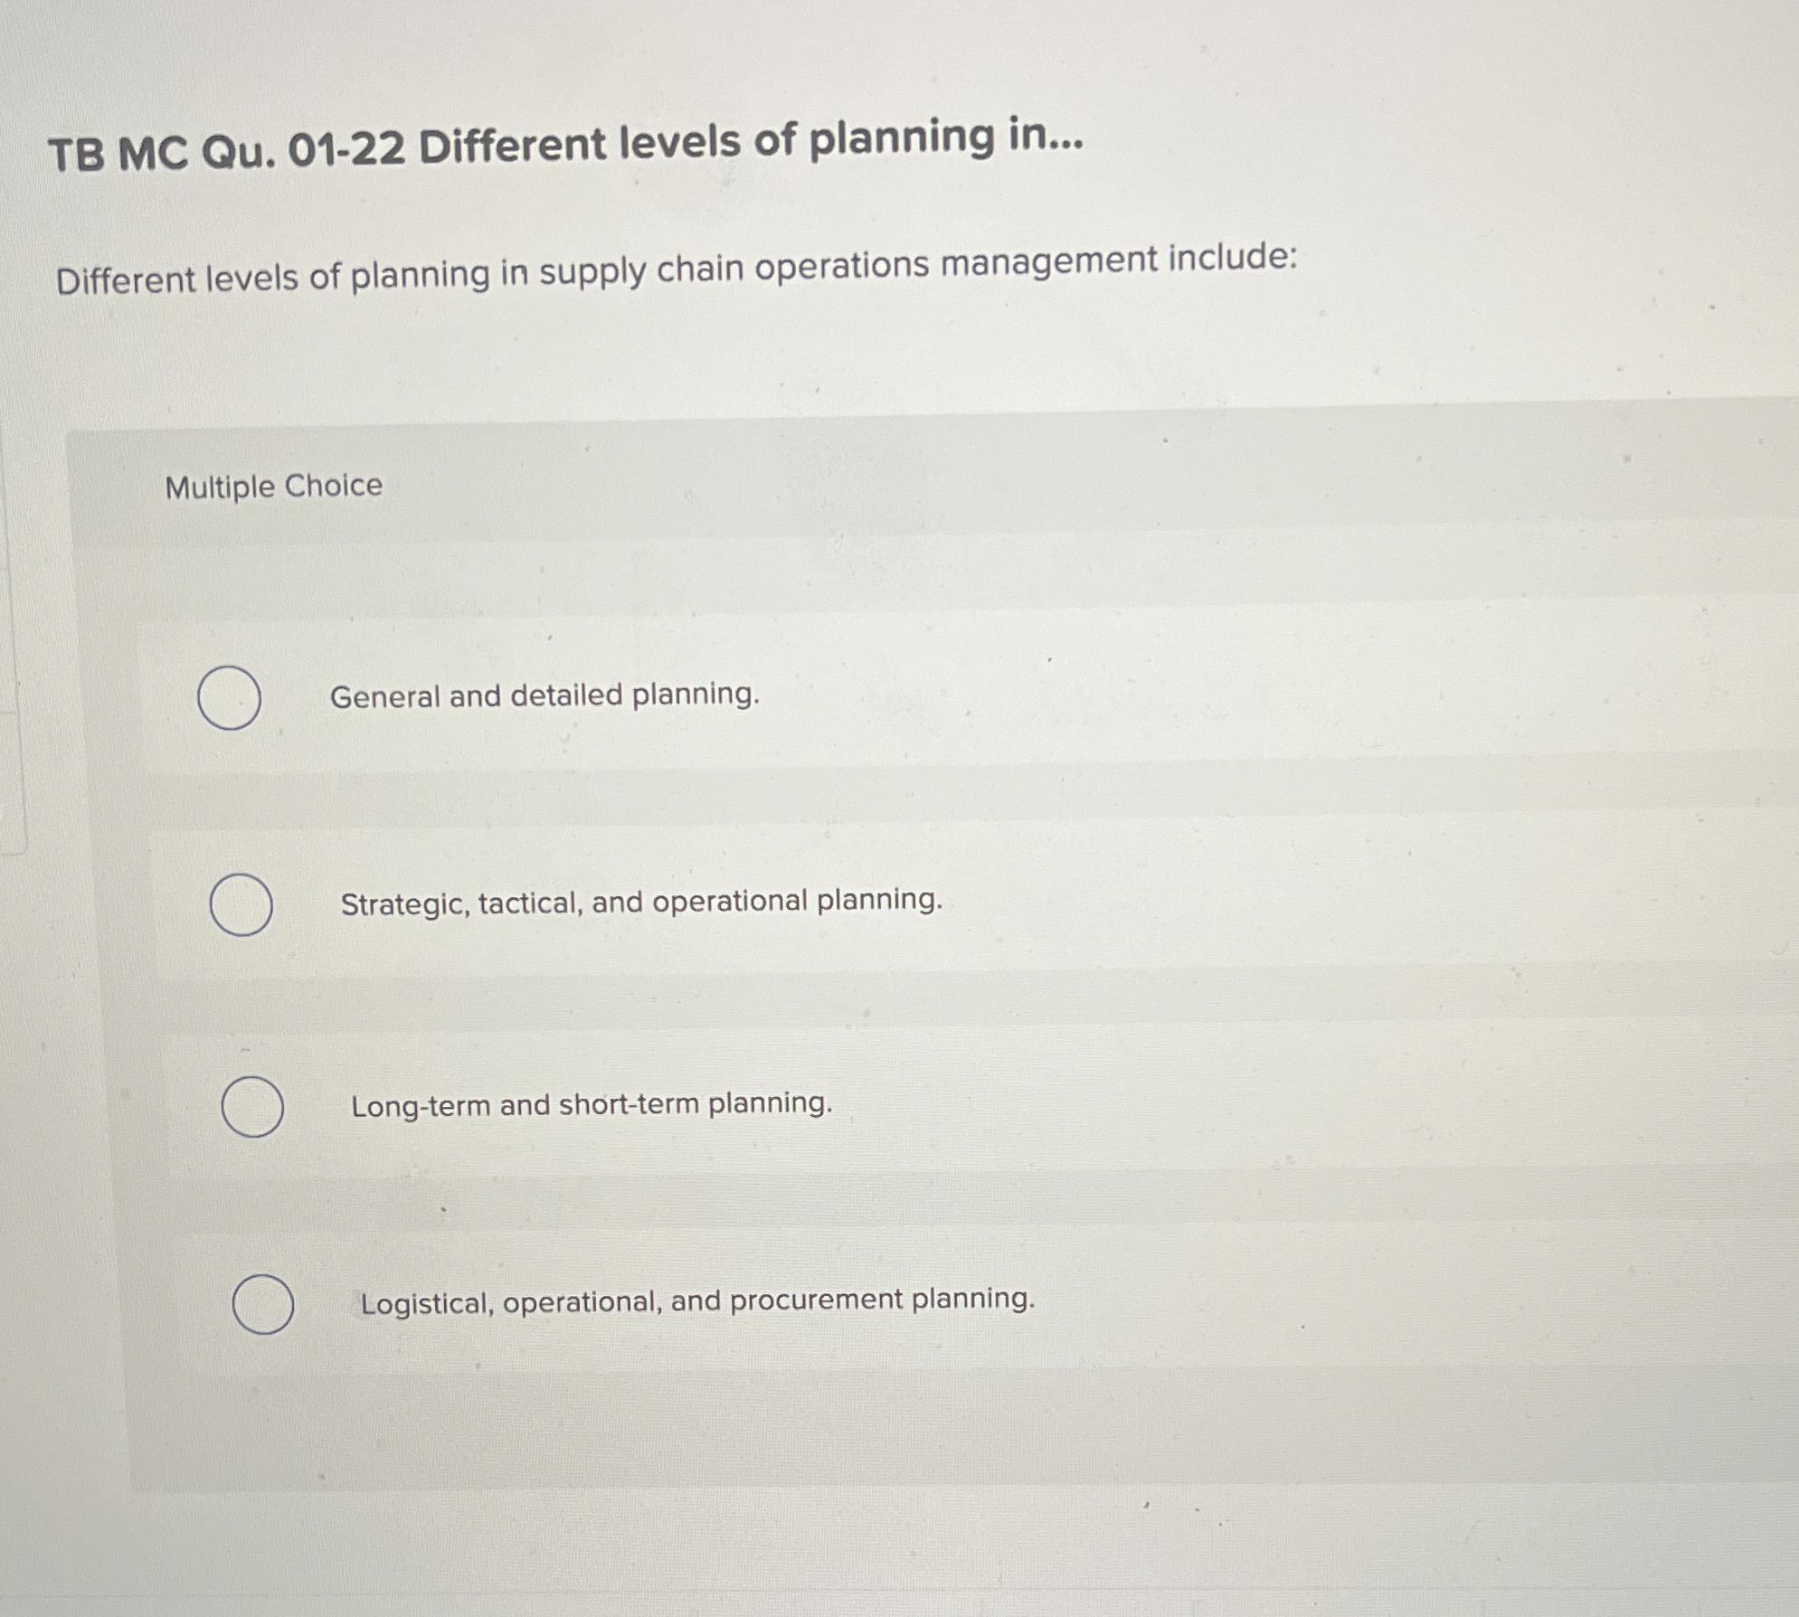This screenshot has height=1617, width=1799.
Task: Click the second answer option row
Action: [x=814, y=903]
